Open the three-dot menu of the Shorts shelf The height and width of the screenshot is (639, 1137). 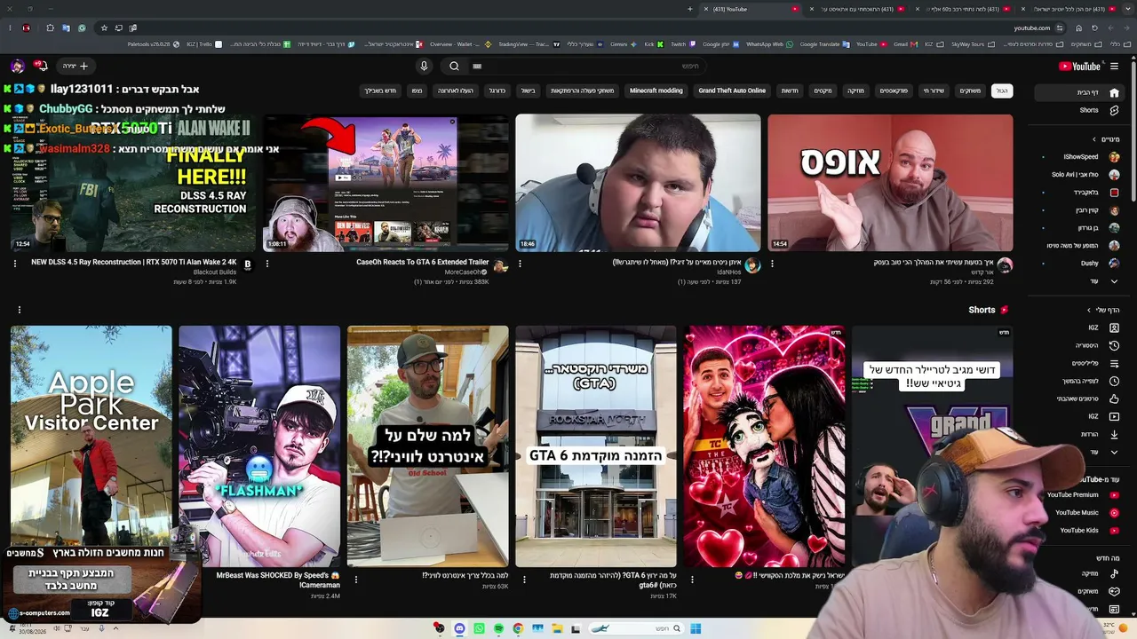(x=19, y=310)
